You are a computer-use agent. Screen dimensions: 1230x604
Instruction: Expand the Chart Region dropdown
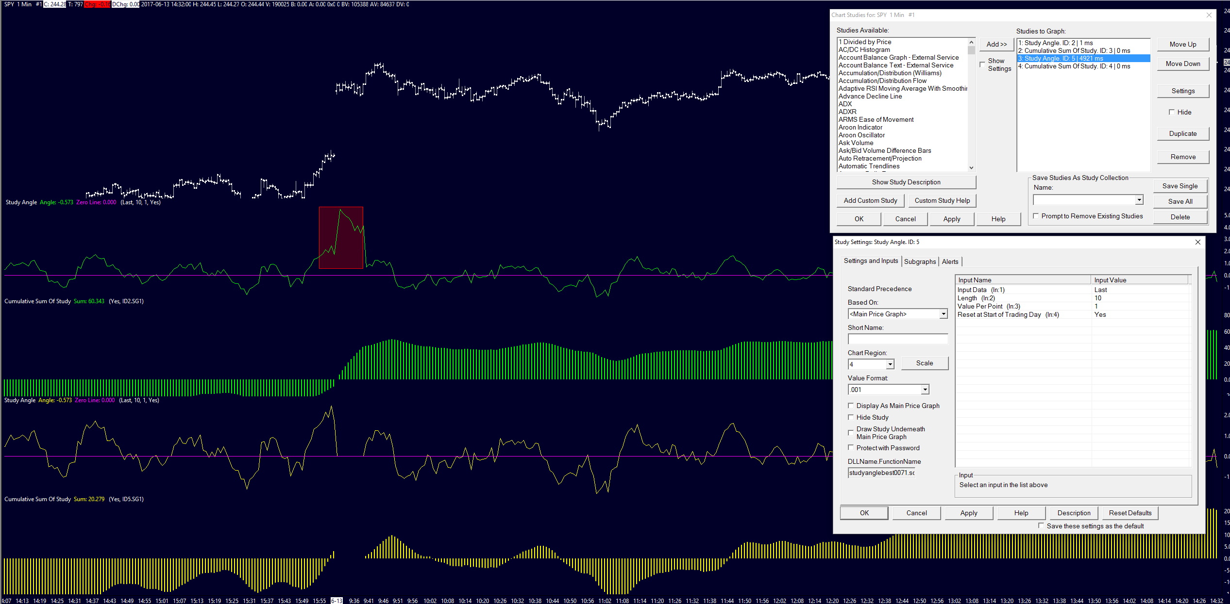click(890, 364)
